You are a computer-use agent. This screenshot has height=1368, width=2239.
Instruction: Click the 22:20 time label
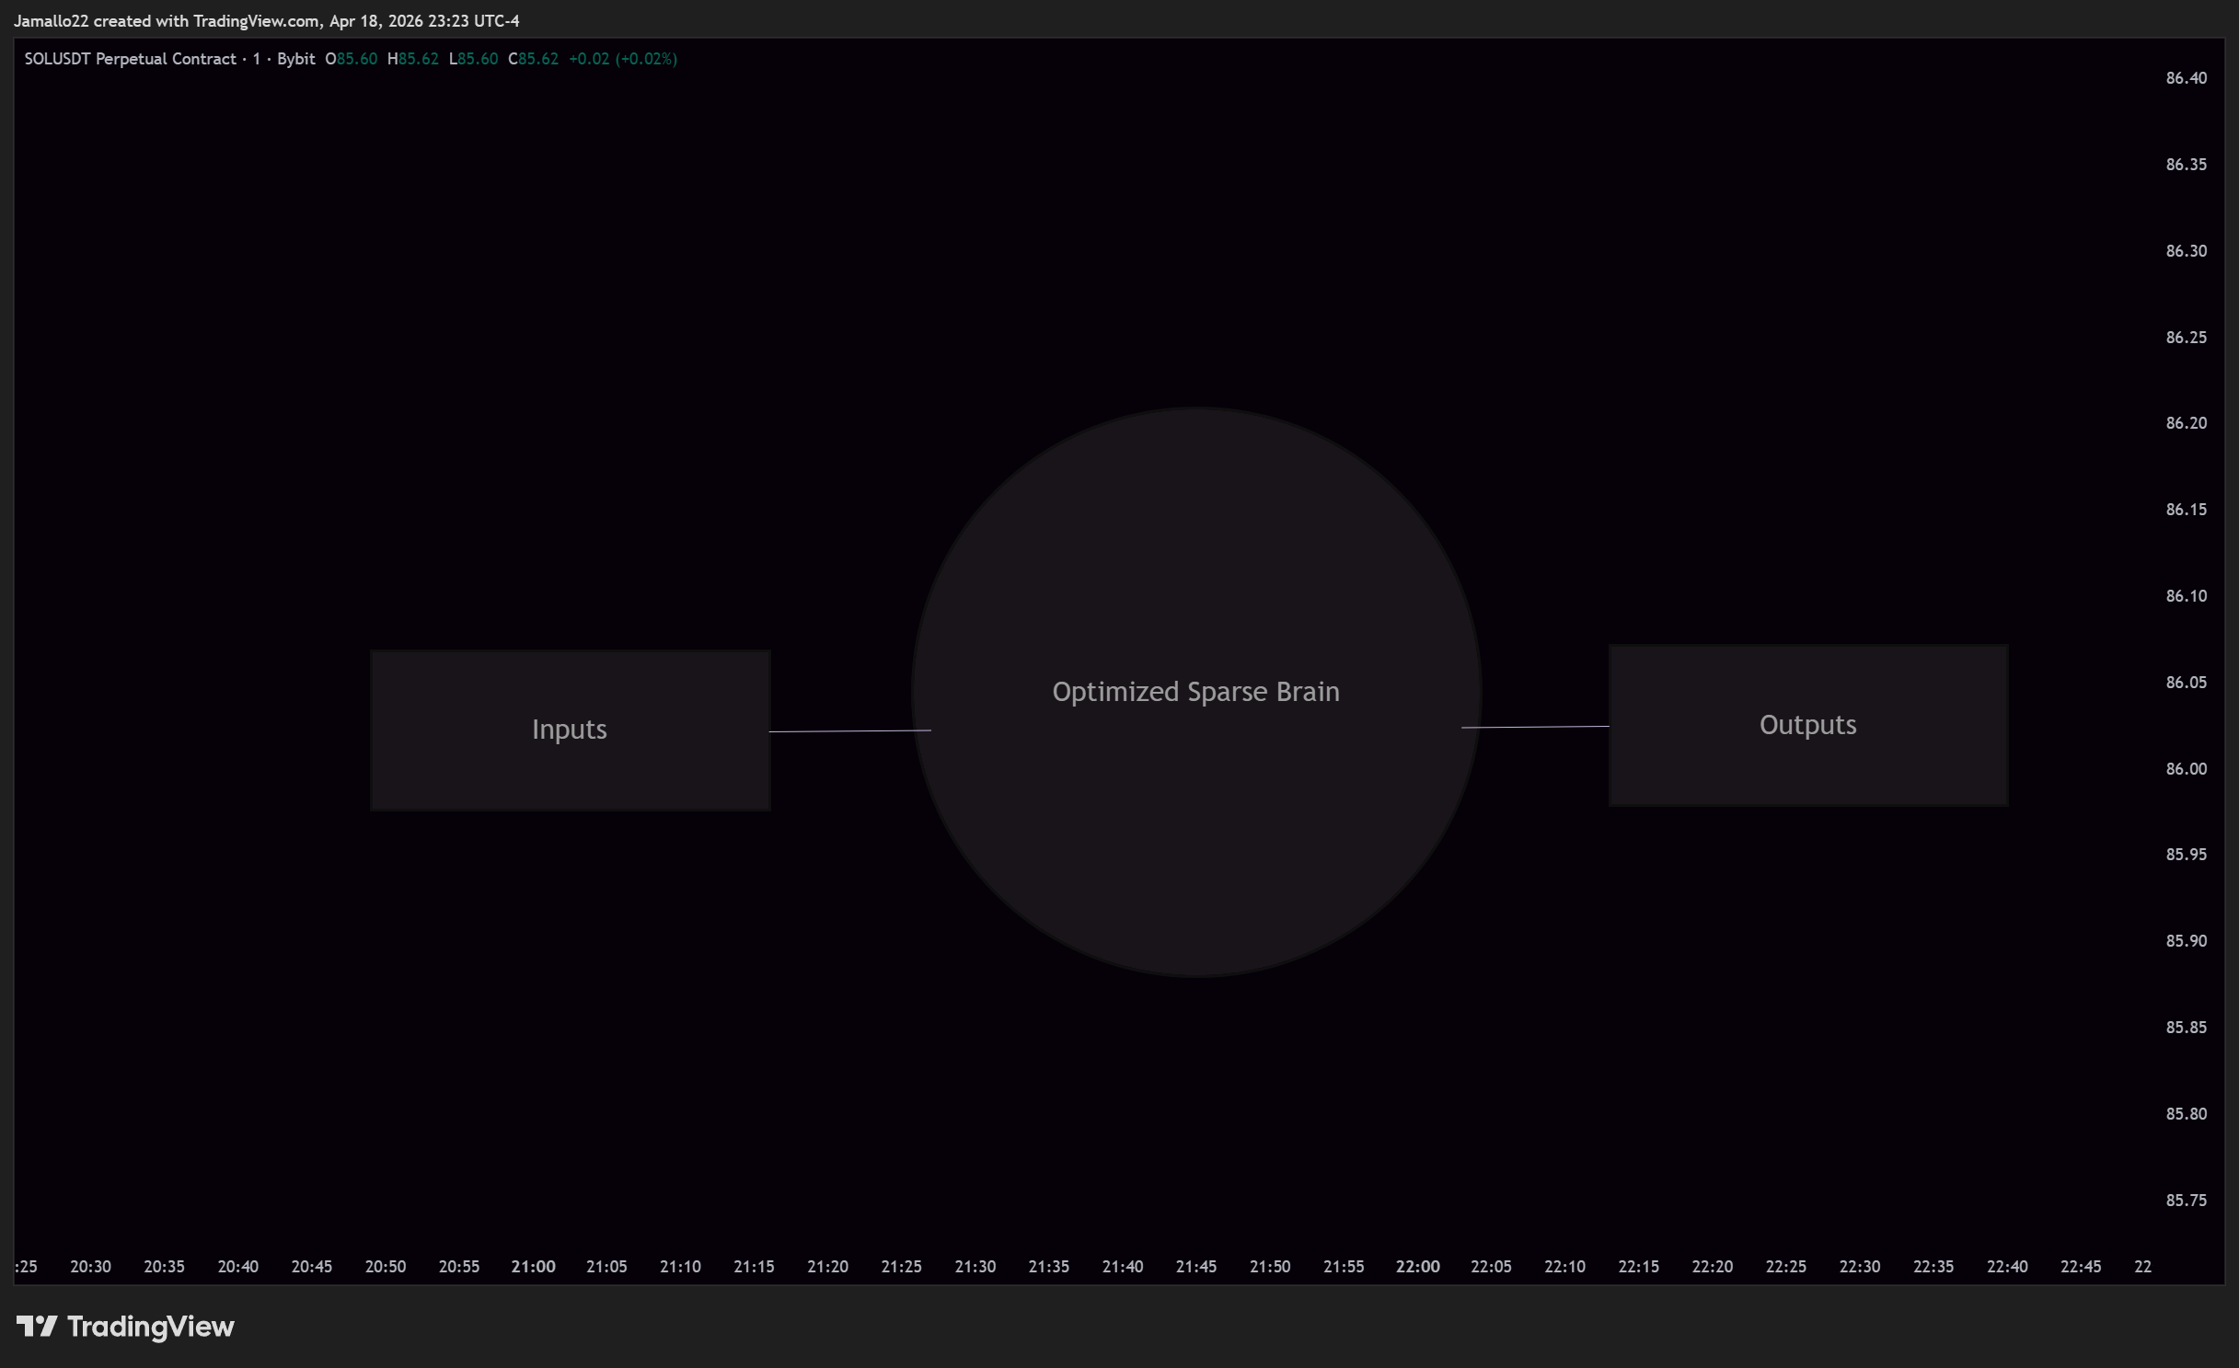coord(1712,1267)
